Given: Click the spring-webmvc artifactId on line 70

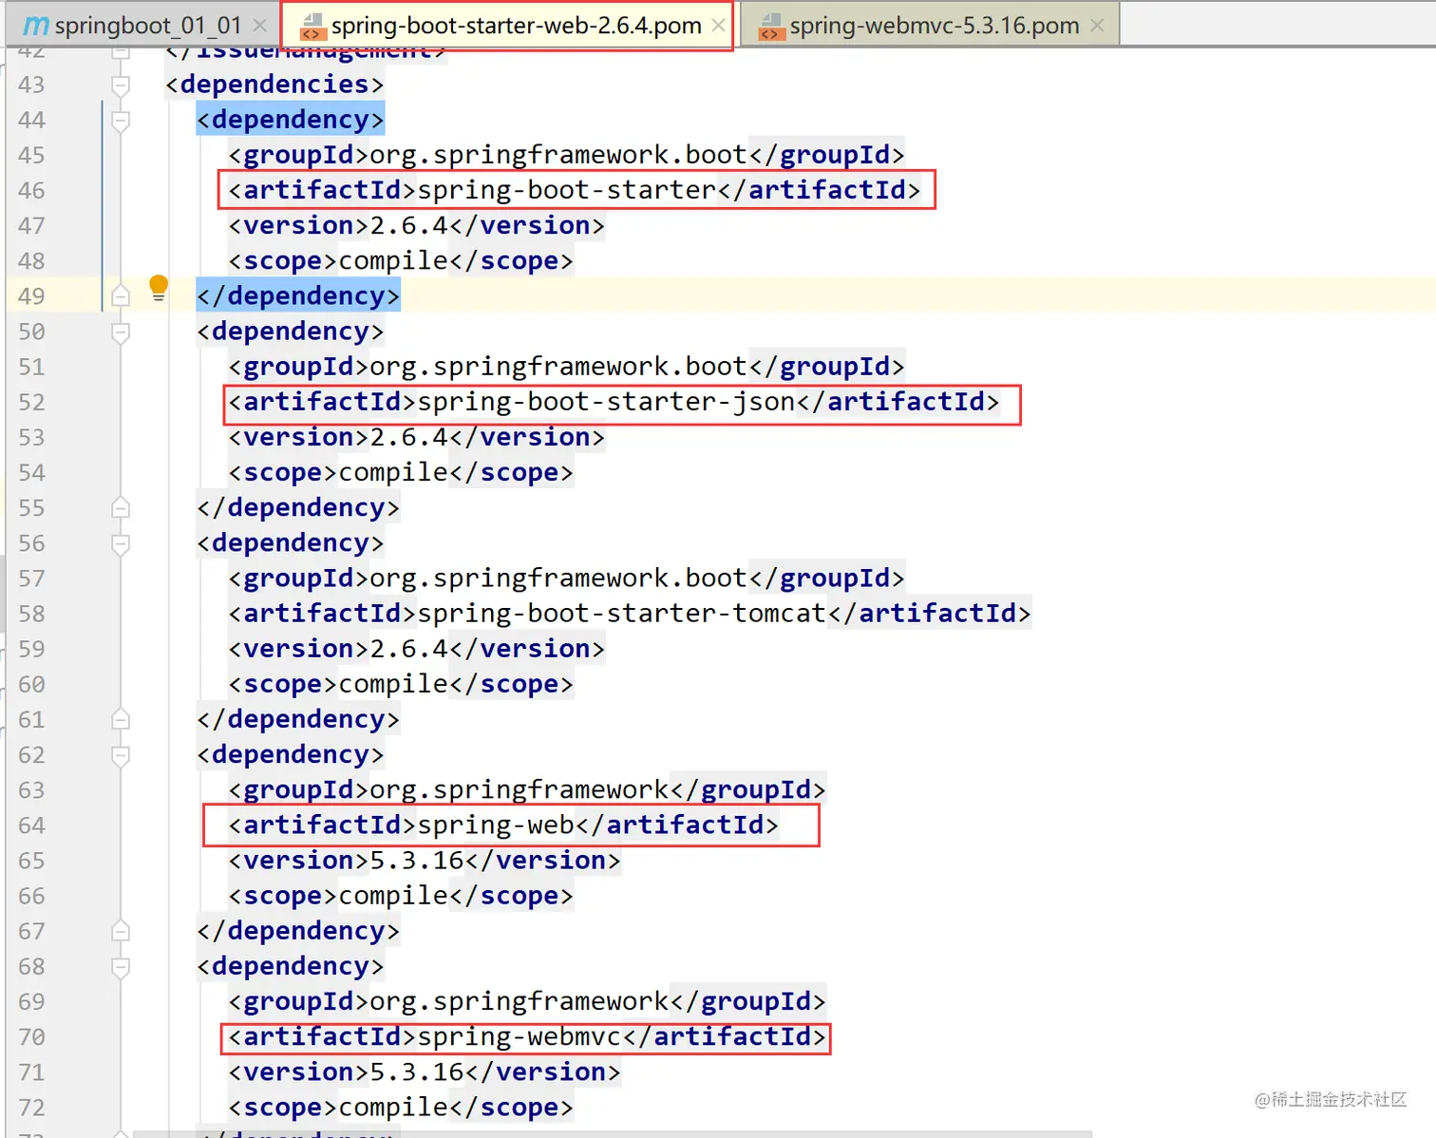Looking at the screenshot, I should [x=527, y=1037].
